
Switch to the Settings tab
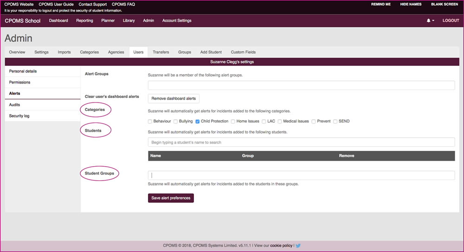click(41, 52)
